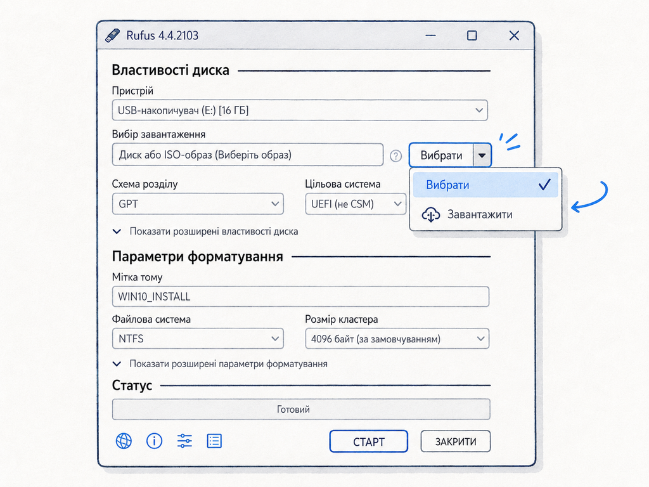Show the log list icon
The image size is (649, 487).
click(214, 441)
